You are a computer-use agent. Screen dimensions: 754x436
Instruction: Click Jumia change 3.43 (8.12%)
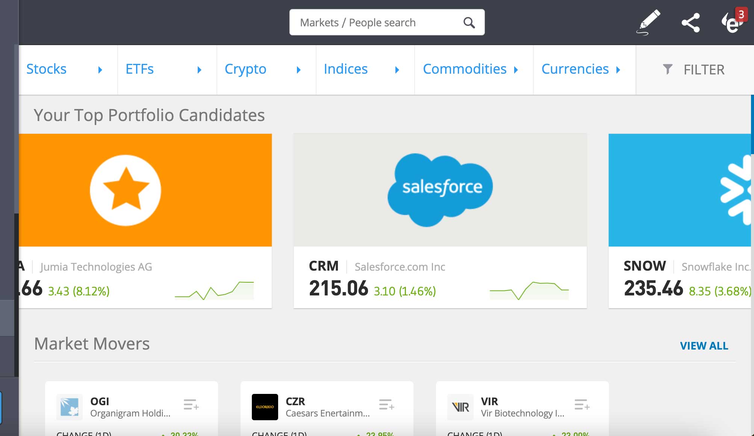point(79,291)
